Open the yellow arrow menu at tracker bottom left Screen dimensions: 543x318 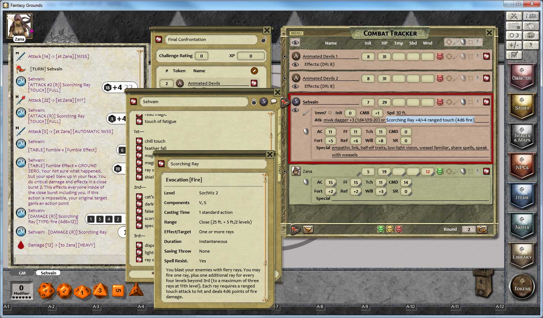click(308, 229)
